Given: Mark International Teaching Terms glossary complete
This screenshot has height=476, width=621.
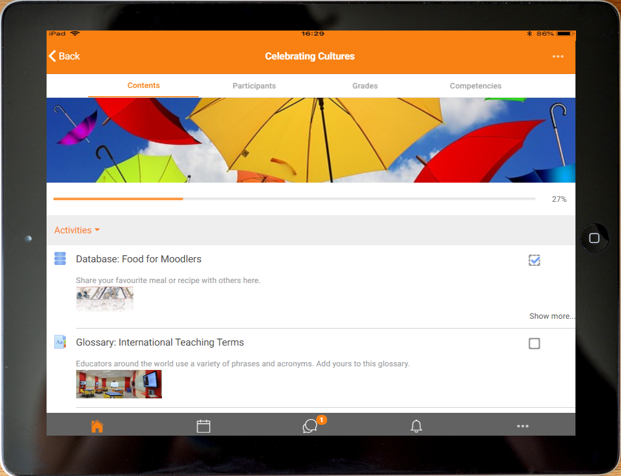Looking at the screenshot, I should coord(534,344).
